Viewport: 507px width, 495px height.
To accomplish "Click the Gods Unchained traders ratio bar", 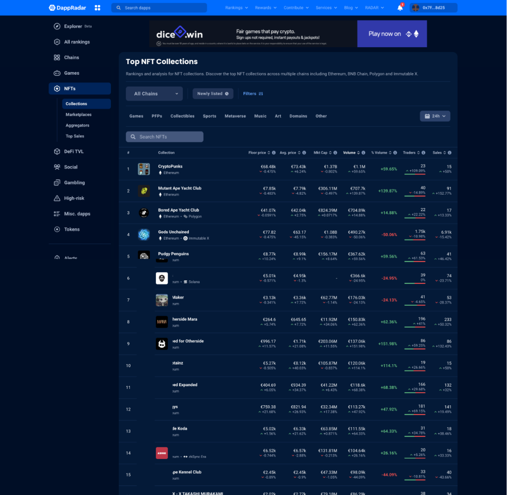I will (x=415, y=240).
